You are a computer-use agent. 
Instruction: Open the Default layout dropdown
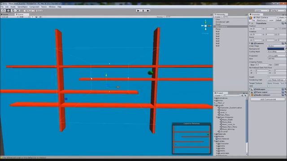point(278,11)
